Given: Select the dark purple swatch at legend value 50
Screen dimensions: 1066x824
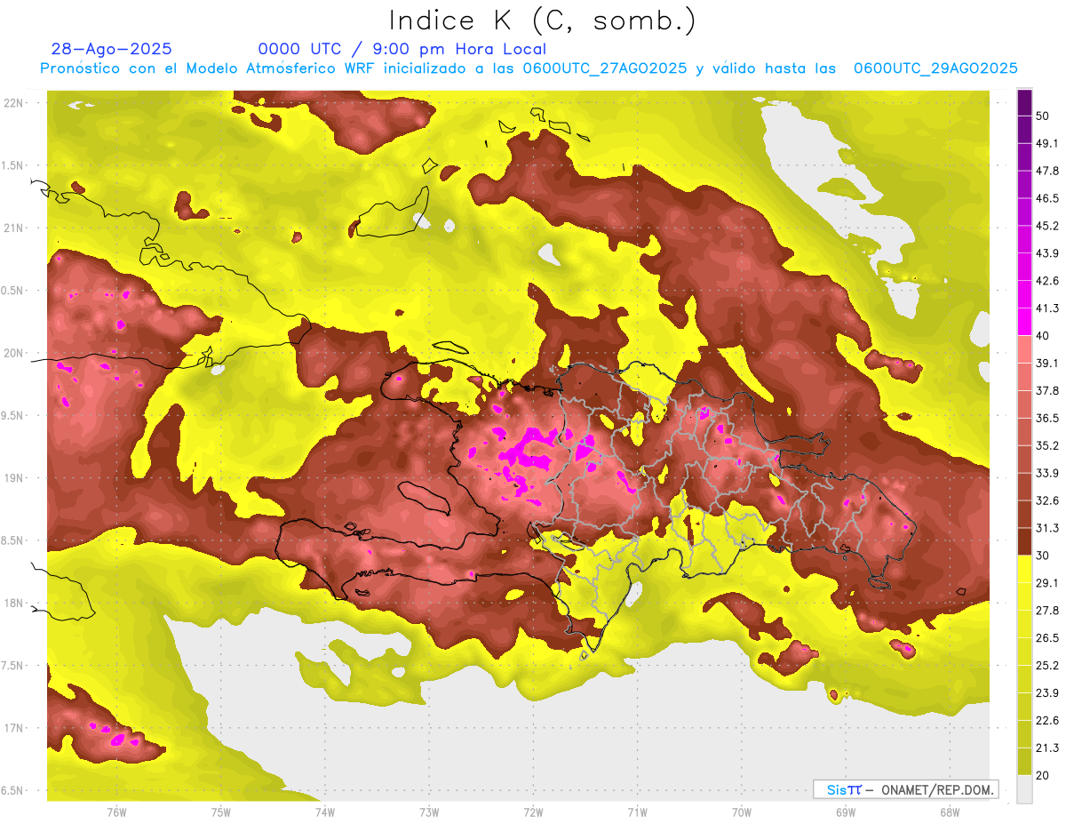Looking at the screenshot, I should pos(1024,102).
